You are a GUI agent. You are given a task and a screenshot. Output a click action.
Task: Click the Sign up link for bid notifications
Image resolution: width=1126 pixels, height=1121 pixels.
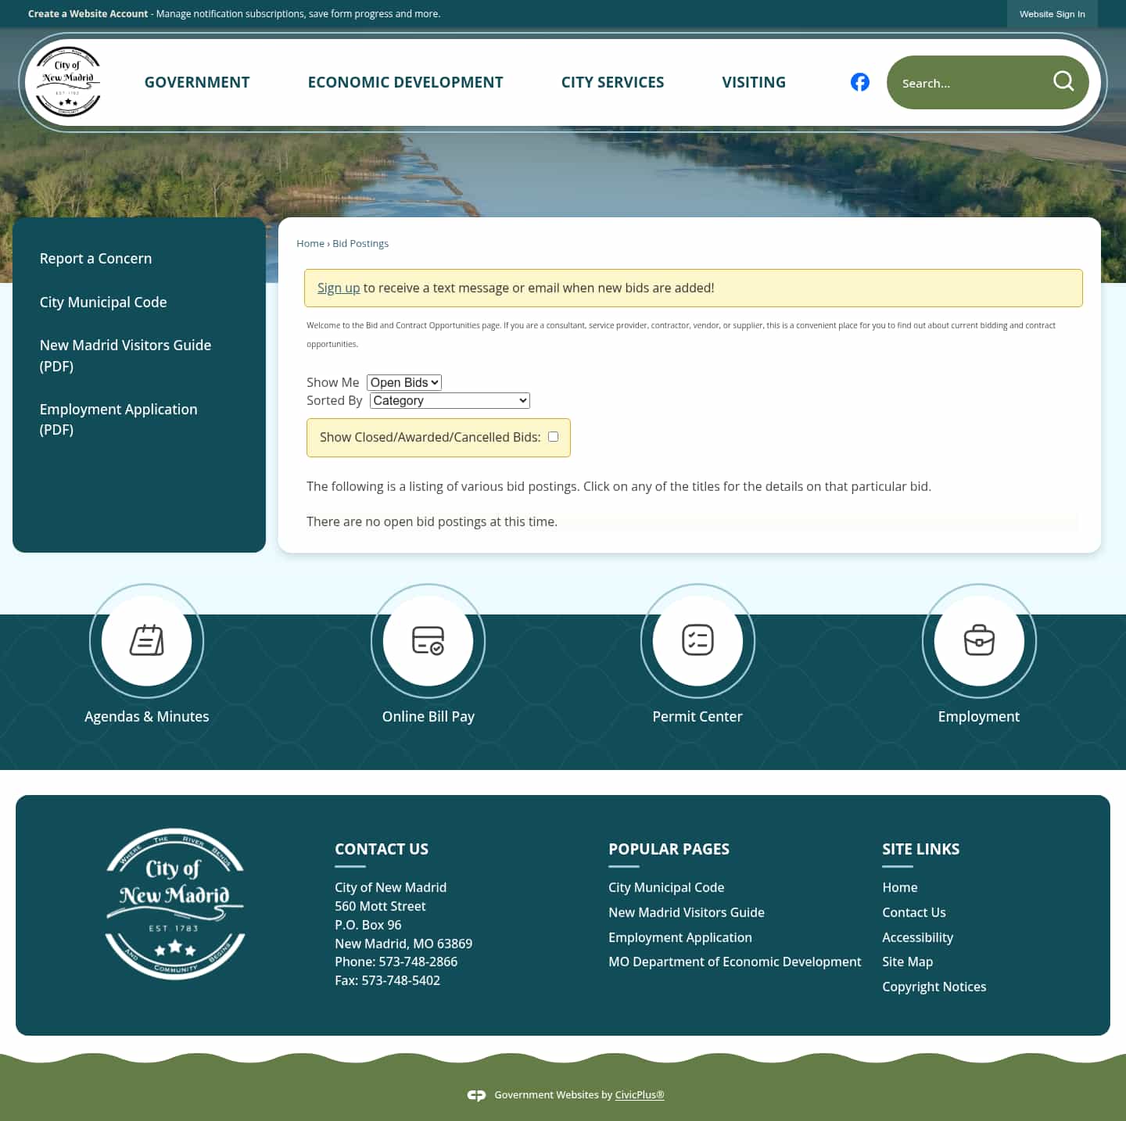coord(339,288)
